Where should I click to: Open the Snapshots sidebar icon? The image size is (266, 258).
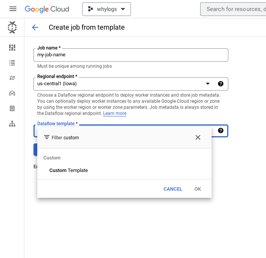tap(12, 108)
